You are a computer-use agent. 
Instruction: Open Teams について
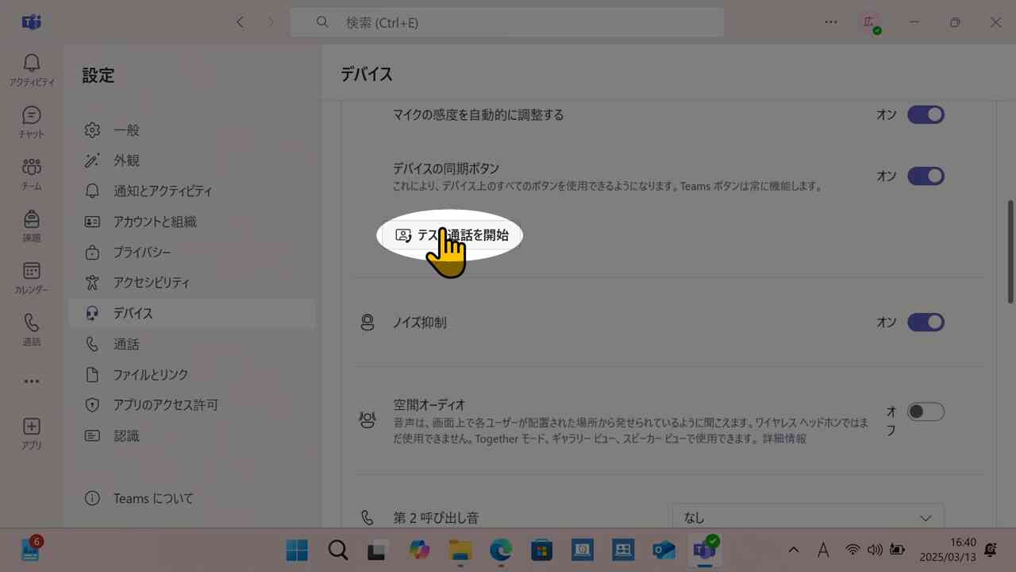coord(154,498)
